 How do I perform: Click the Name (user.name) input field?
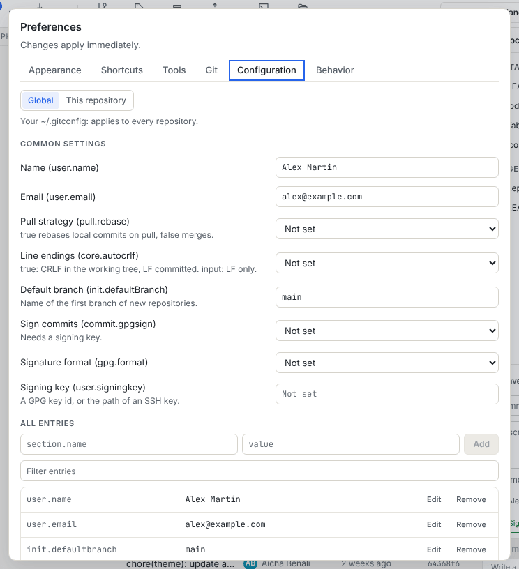click(x=387, y=167)
